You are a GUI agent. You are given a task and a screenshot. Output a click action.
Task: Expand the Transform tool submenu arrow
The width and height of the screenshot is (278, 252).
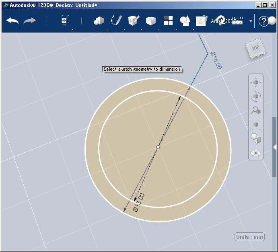[x=72, y=30]
